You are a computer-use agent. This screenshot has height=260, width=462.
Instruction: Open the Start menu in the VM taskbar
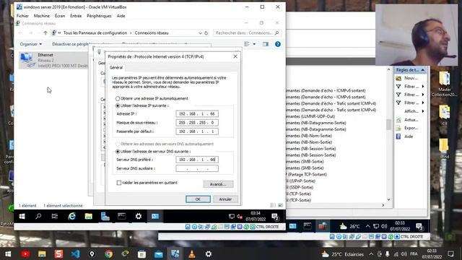pyautogui.click(x=22, y=217)
